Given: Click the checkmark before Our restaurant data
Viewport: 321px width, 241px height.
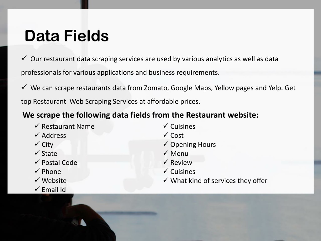Looking at the screenshot, I should (24, 58).
